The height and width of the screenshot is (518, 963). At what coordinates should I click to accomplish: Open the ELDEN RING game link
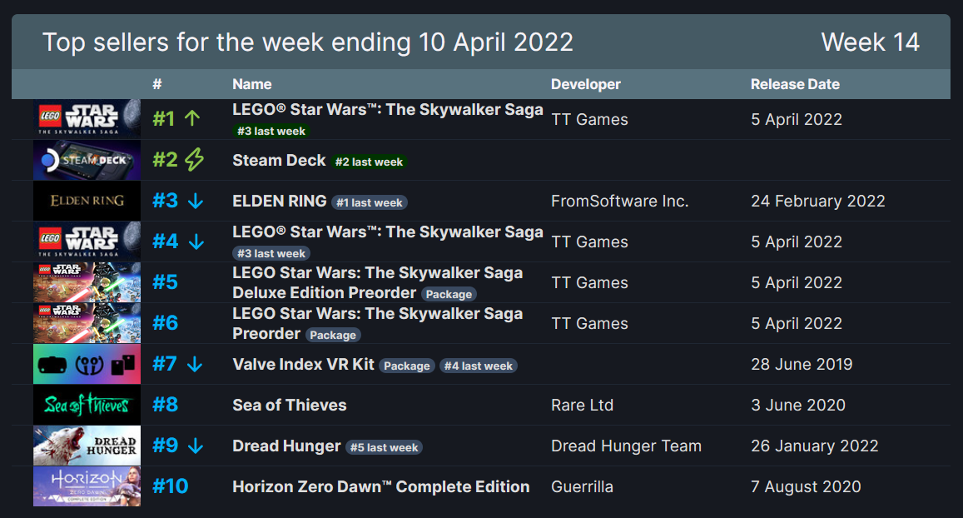click(x=280, y=201)
